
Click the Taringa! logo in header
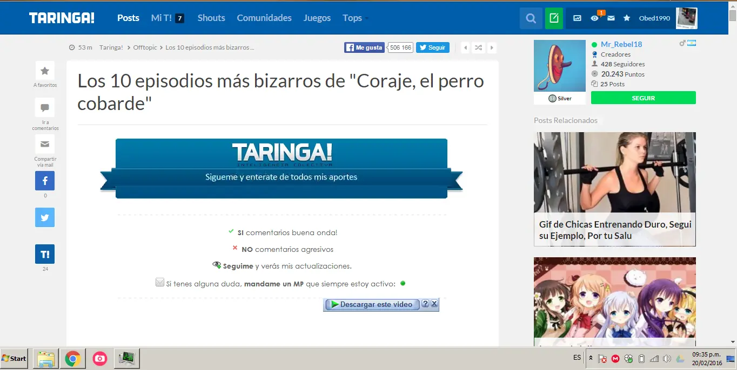(62, 18)
